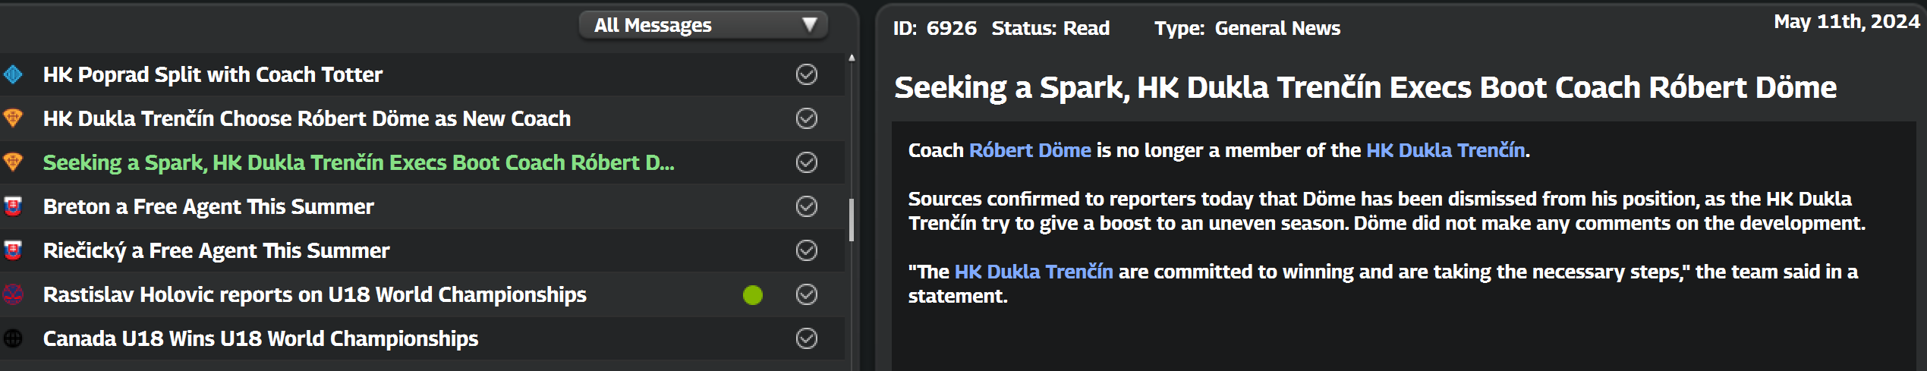Click green dot on Holovic report row
Image resolution: width=1927 pixels, height=371 pixels.
(752, 295)
